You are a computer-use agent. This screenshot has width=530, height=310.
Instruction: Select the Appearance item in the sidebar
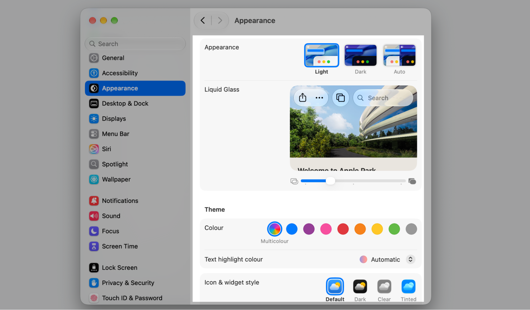click(135, 88)
